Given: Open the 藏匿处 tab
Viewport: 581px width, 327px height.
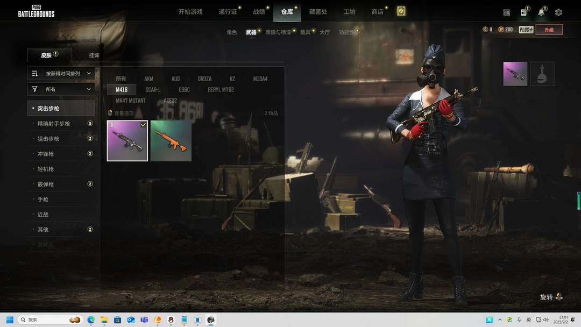Looking at the screenshot, I should pyautogui.click(x=318, y=12).
